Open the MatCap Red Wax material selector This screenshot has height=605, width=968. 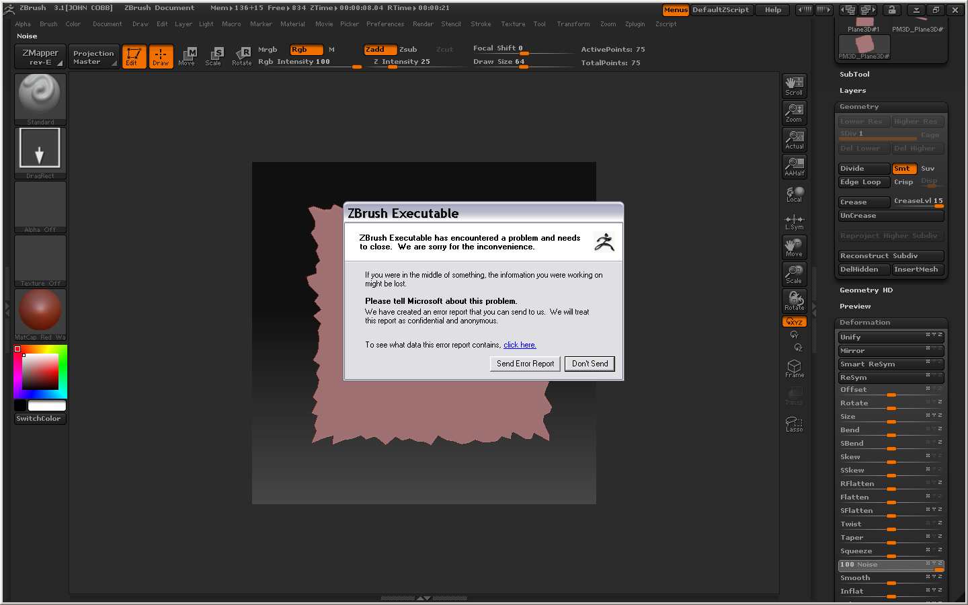tap(40, 314)
